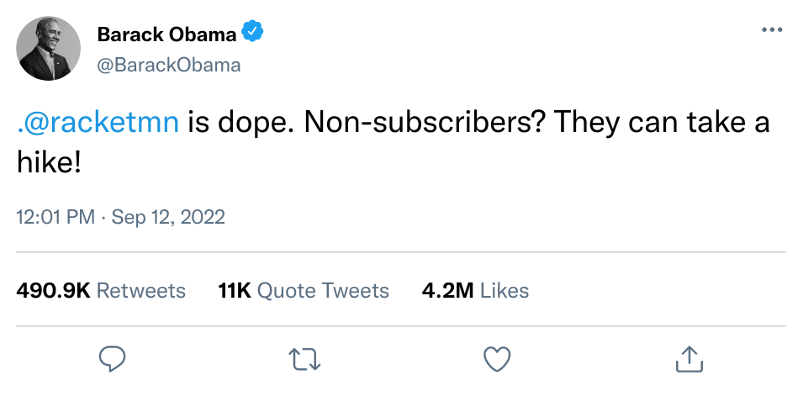View the 11K Quote Tweets

304,290
